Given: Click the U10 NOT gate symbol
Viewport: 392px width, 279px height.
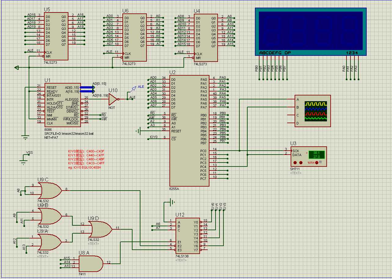Looking at the screenshot, I should point(113,99).
